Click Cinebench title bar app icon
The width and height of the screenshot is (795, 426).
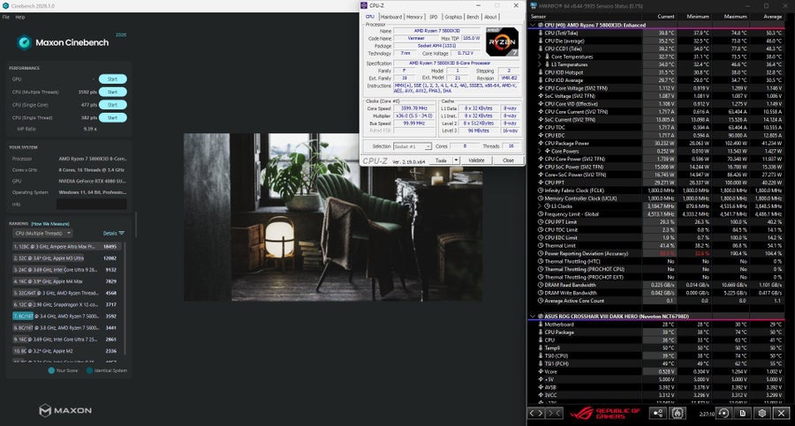pos(5,5)
